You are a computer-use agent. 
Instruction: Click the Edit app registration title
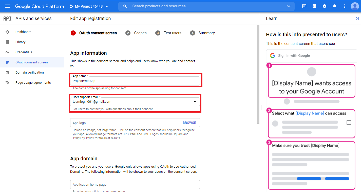[x=90, y=19]
